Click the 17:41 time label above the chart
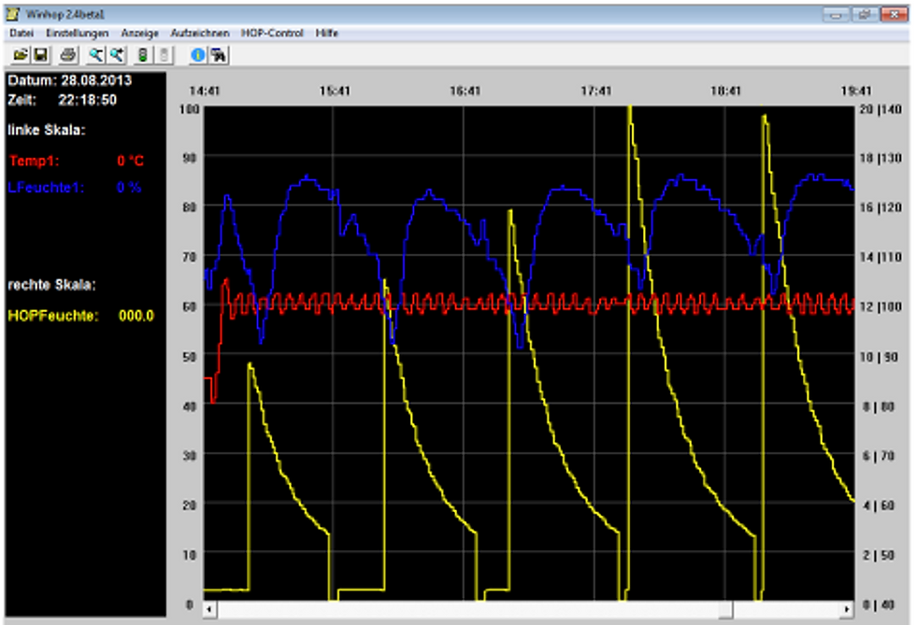The height and width of the screenshot is (625, 916). [596, 92]
